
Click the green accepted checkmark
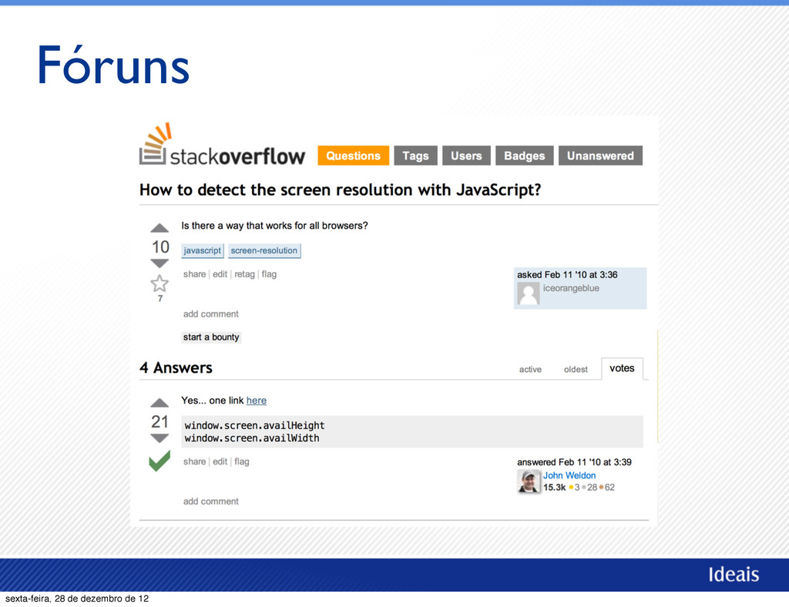coord(159,461)
